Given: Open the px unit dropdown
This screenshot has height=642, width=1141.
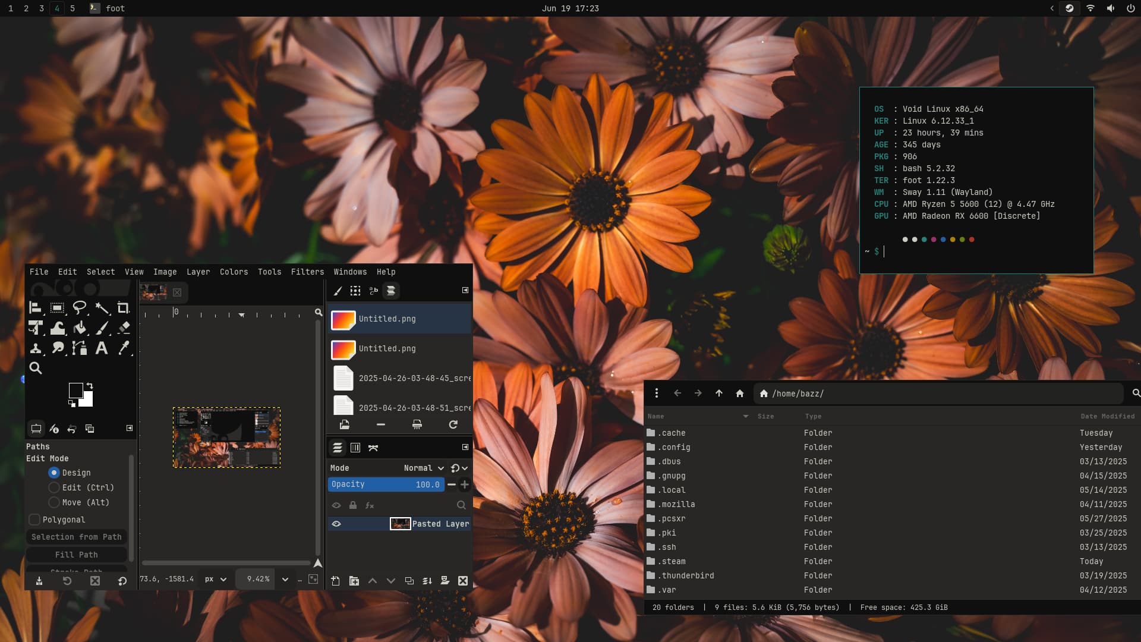Looking at the screenshot, I should pos(216,579).
